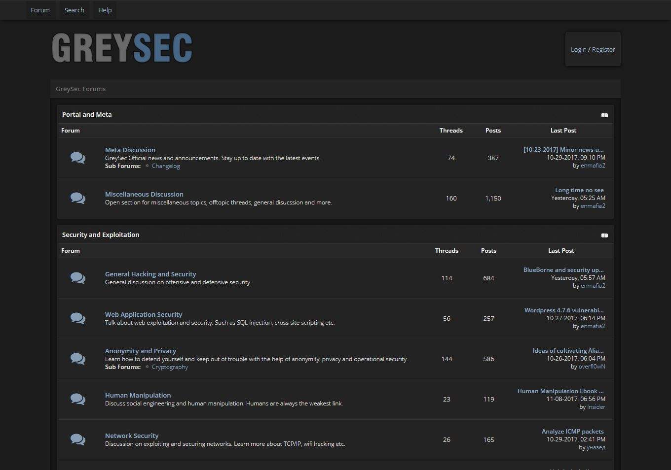Click the General Hacking and Security forum icon
Viewport: 671px width, 470px height.
pyautogui.click(x=78, y=278)
